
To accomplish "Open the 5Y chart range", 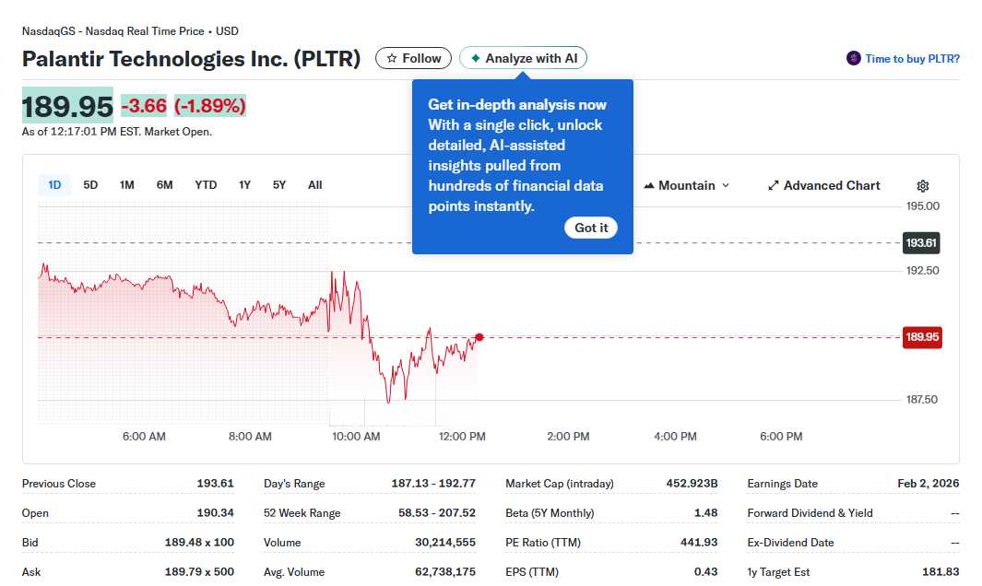I will (278, 184).
